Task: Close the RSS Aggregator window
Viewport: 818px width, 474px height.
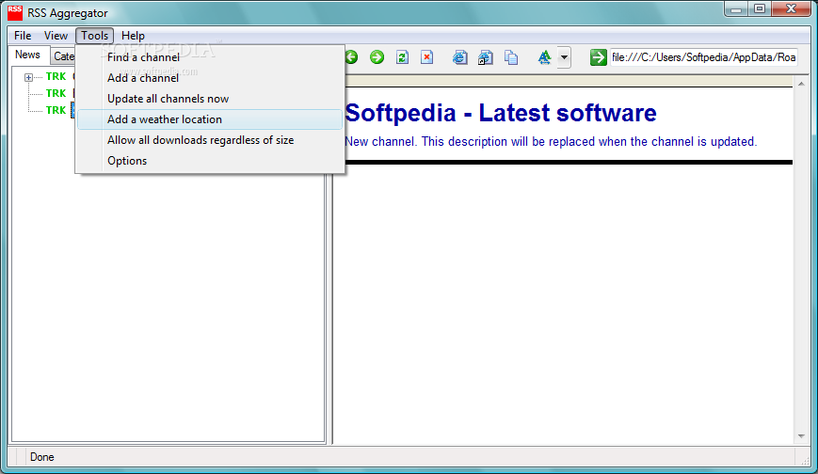Action: pos(792,8)
